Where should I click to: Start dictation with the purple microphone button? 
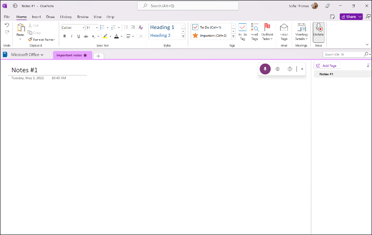click(265, 69)
